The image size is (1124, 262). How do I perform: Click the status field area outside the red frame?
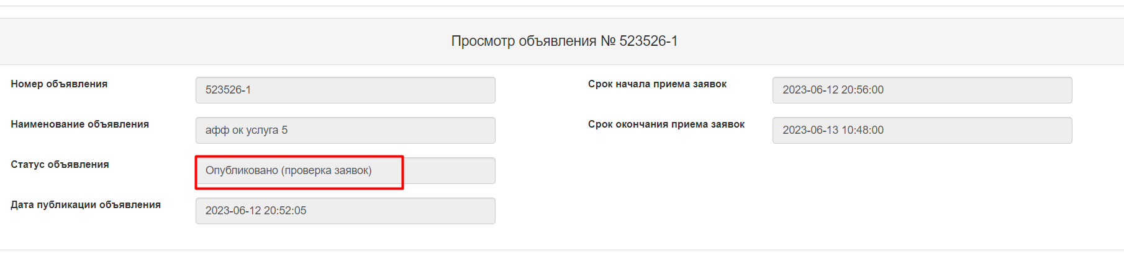tap(450, 170)
